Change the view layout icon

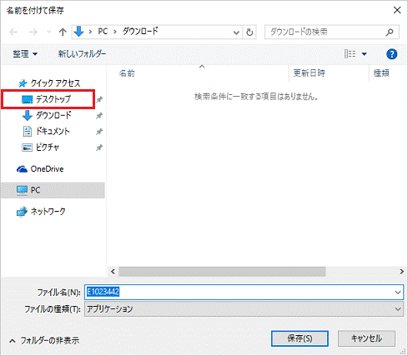tap(350, 53)
